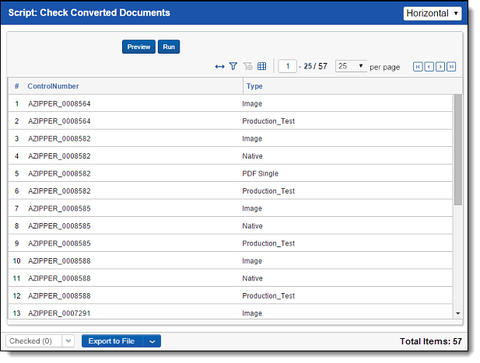Select row 2 AZIPPER_0008564 control number
The height and width of the screenshot is (363, 480).
pyautogui.click(x=59, y=121)
